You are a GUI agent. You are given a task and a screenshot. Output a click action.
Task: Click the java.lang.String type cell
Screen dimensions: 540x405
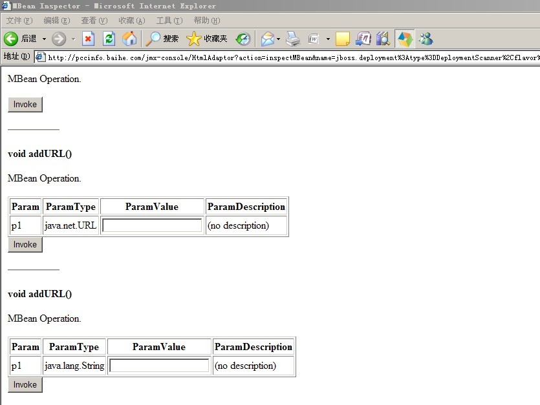tap(74, 366)
